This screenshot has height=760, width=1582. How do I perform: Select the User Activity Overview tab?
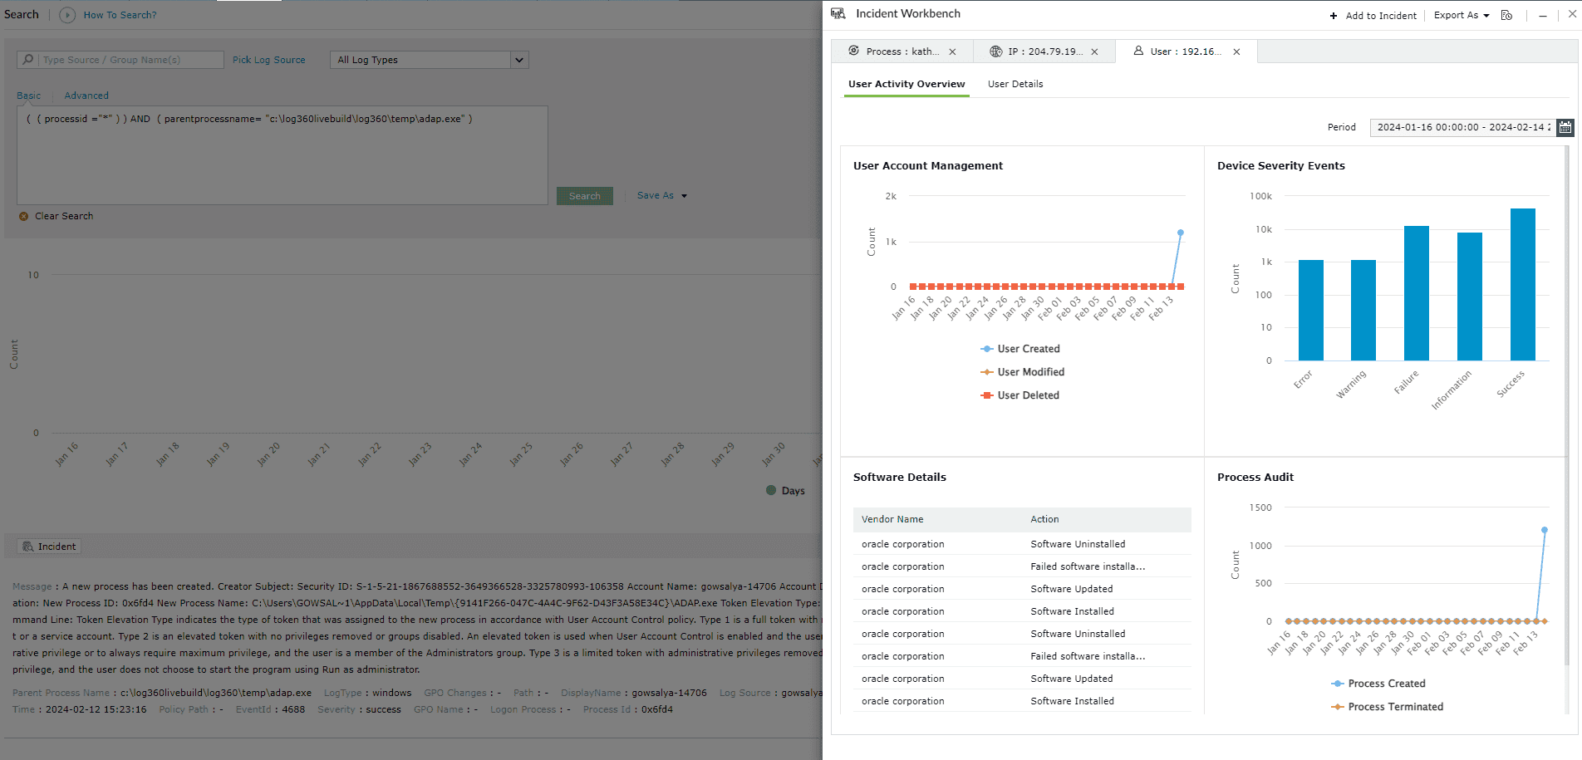(906, 84)
